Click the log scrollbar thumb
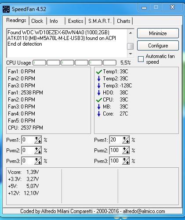 point(131,47)
